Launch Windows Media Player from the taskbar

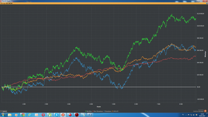coord(16,115)
